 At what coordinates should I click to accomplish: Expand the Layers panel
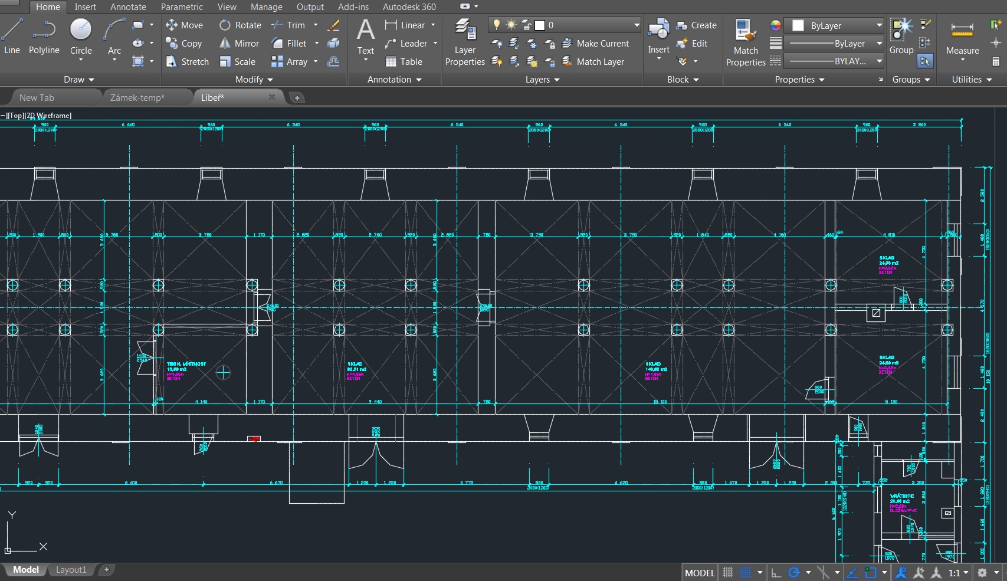[x=543, y=79]
